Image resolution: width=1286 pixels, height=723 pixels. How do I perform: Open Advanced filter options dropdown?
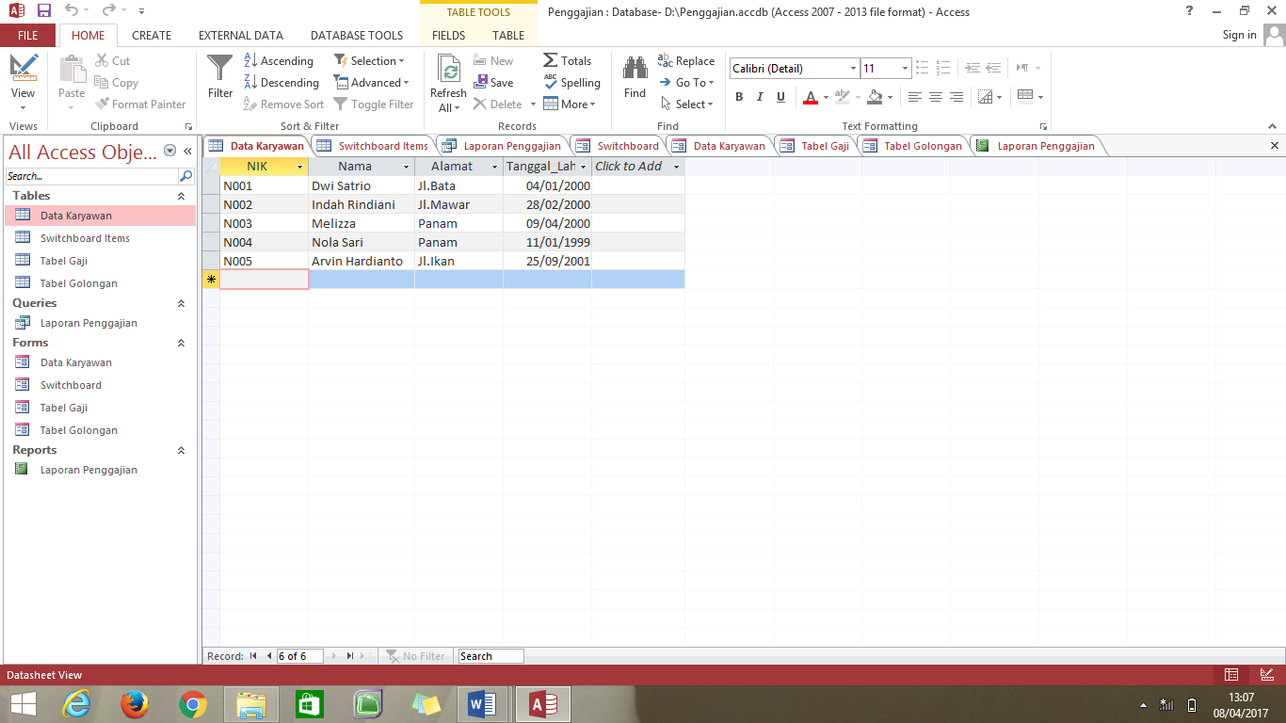(x=372, y=83)
